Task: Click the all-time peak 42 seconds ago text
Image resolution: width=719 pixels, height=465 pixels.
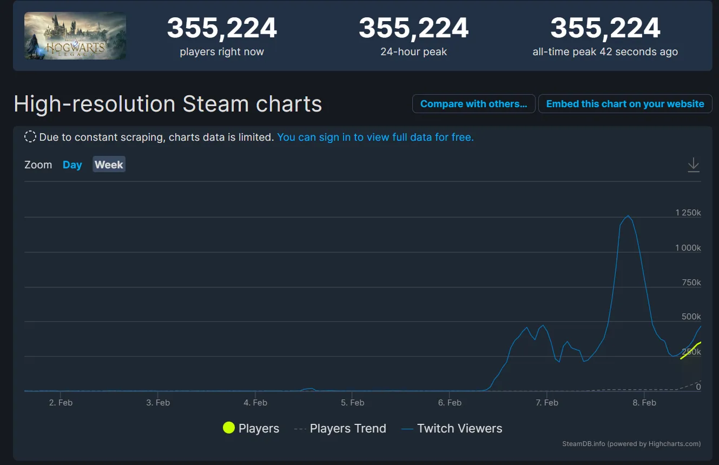Action: (605, 52)
